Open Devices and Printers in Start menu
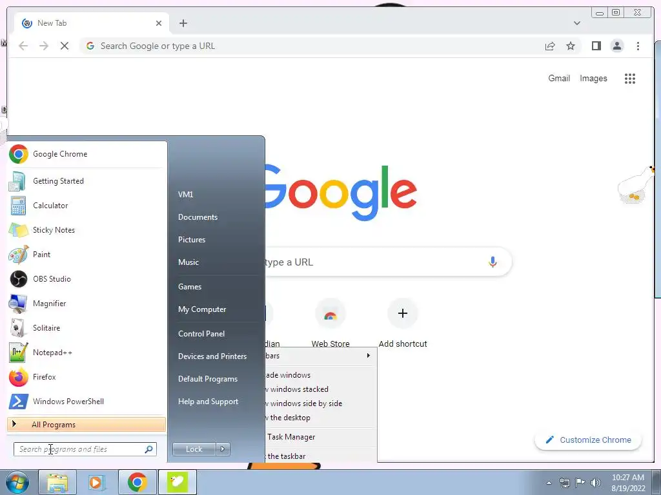Screen dimensions: 661x495 coord(212,356)
